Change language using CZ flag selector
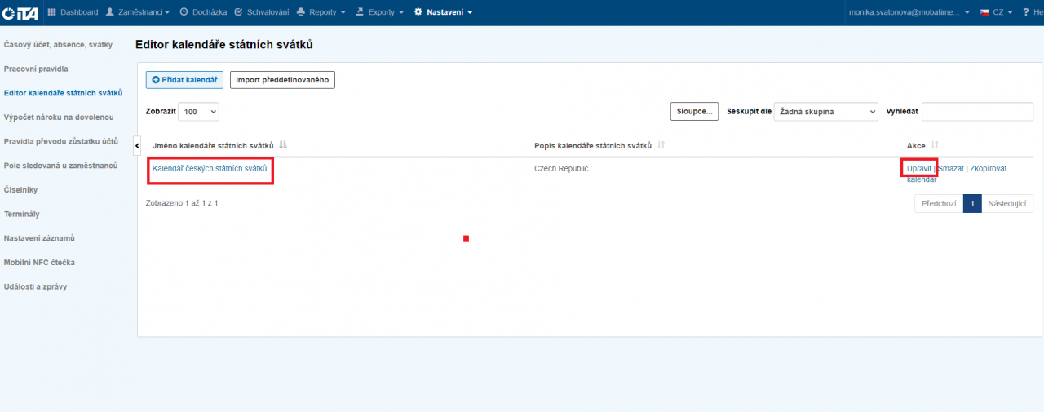 point(997,12)
